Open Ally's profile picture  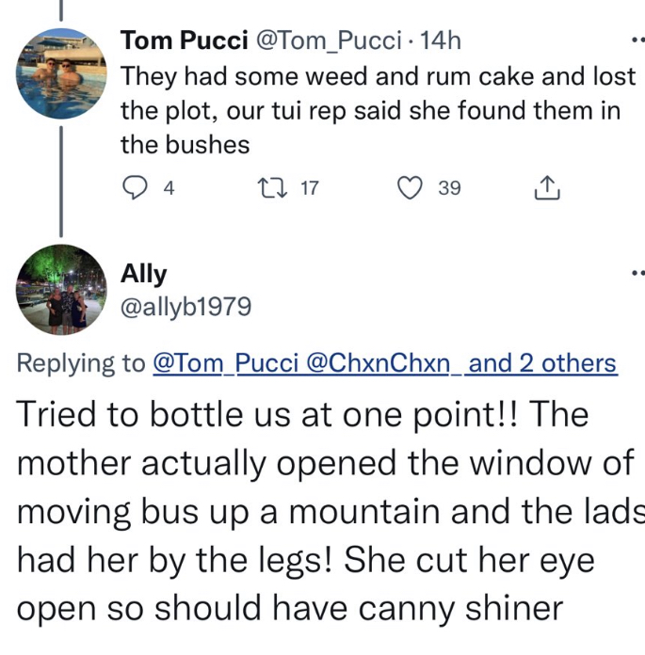pos(61,290)
